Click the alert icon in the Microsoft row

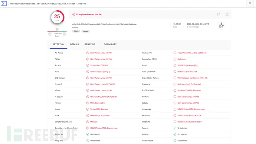(x=175, y=115)
